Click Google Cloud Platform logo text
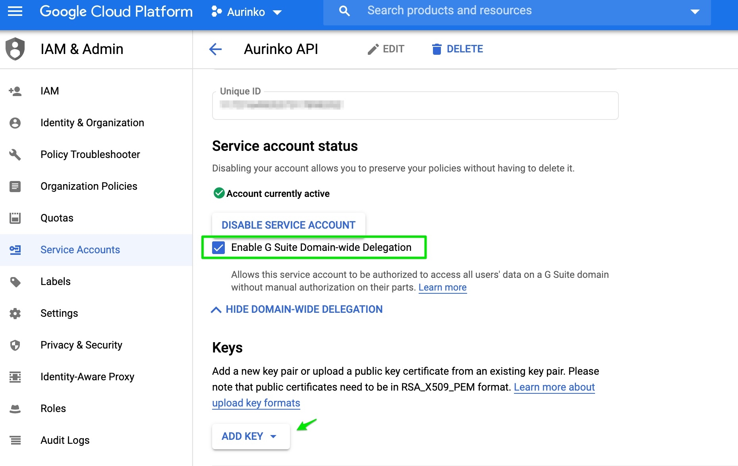Viewport: 738px width, 466px height. [116, 12]
